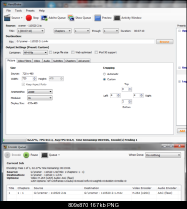The height and width of the screenshot is (209, 187).
Task: Click the Source clapperboard icon
Action: [7, 18]
